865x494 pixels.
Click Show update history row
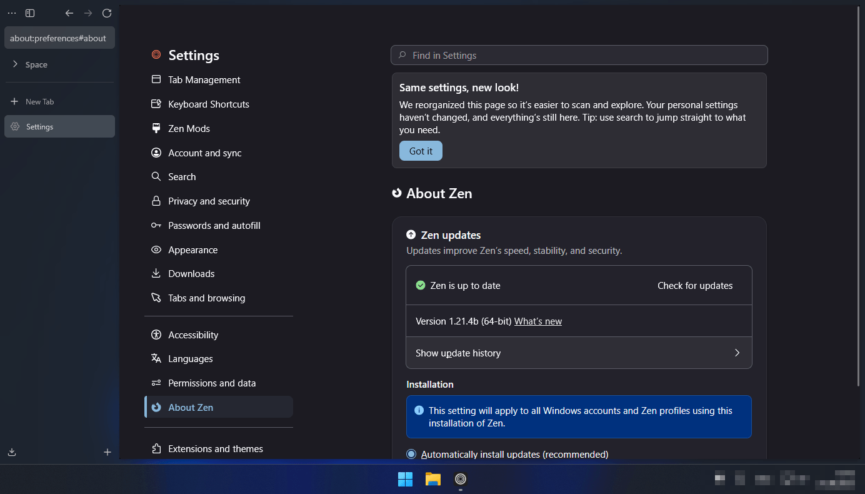pos(579,353)
